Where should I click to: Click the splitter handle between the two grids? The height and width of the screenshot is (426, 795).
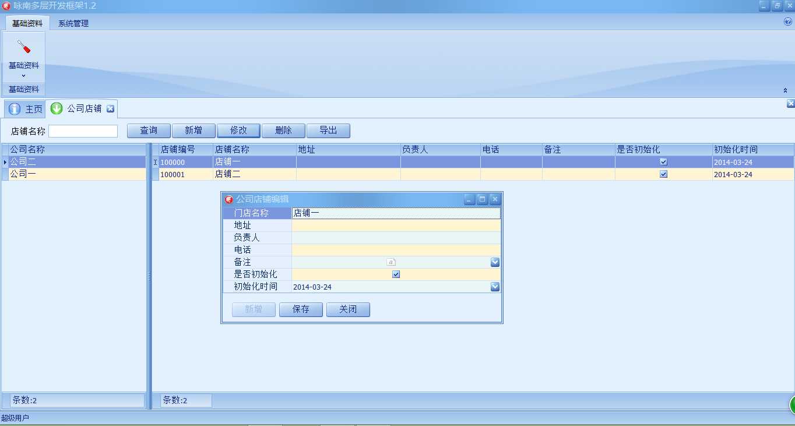pos(149,277)
